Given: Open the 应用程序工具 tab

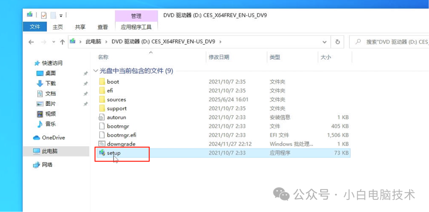Looking at the screenshot, I should tap(136, 27).
